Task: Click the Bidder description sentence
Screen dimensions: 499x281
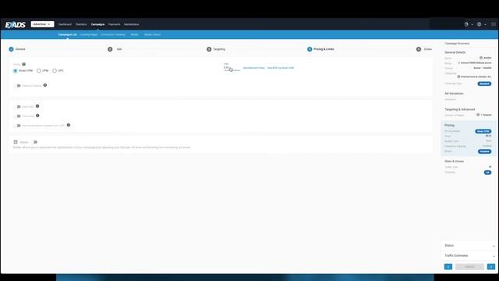Action: pos(102,148)
